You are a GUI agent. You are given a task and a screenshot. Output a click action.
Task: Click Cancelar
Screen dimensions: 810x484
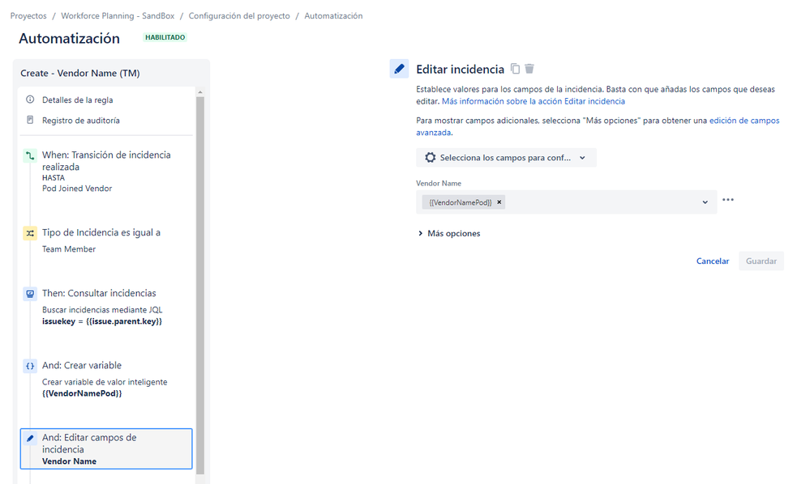[713, 261]
